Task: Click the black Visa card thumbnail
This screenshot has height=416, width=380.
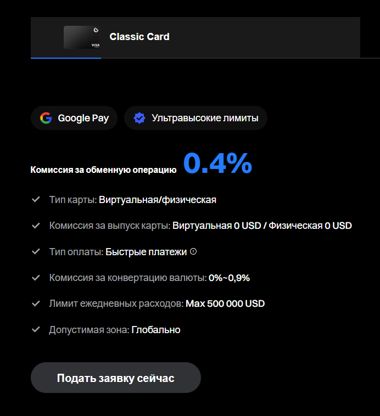Action: [82, 37]
